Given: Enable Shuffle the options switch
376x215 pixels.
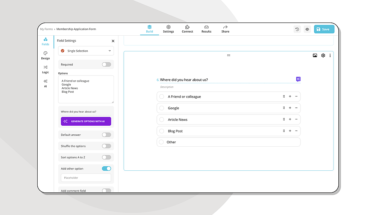Looking at the screenshot, I should [x=106, y=146].
